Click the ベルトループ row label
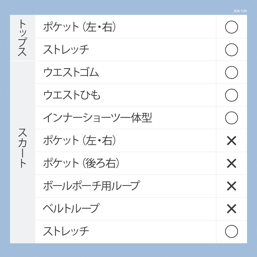The image size is (257, 257). (x=71, y=208)
